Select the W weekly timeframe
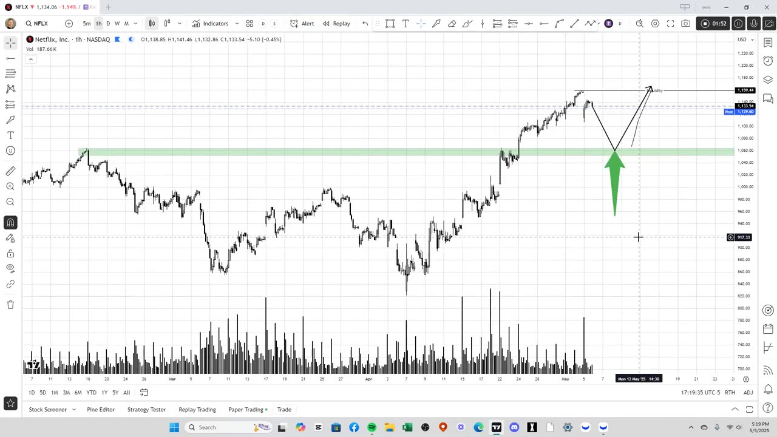Screen dimensions: 777x437 click(x=117, y=24)
